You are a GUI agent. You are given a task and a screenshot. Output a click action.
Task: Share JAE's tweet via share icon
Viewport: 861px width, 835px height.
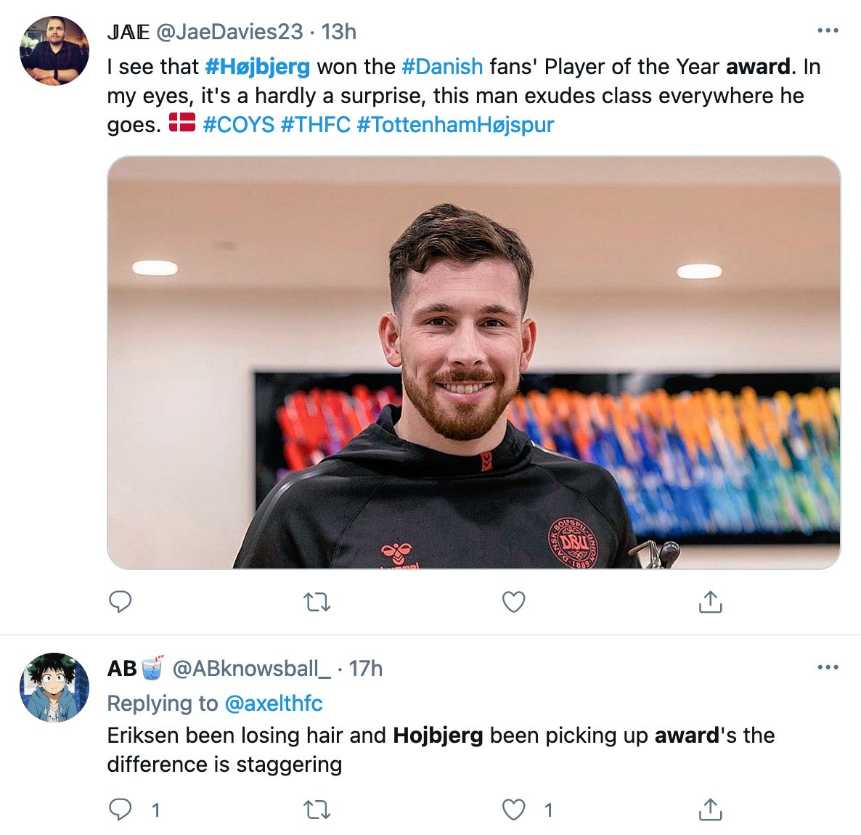click(710, 601)
